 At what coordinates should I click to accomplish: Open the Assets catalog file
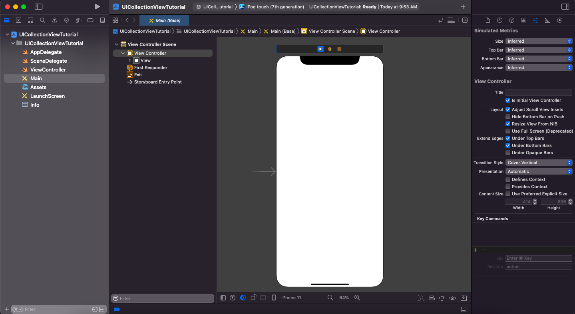click(x=38, y=87)
